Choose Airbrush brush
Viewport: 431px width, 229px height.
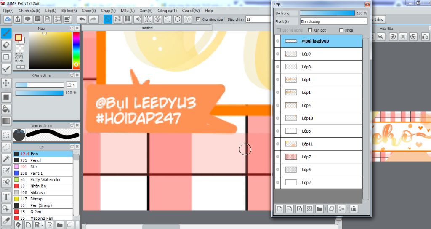tap(43, 192)
